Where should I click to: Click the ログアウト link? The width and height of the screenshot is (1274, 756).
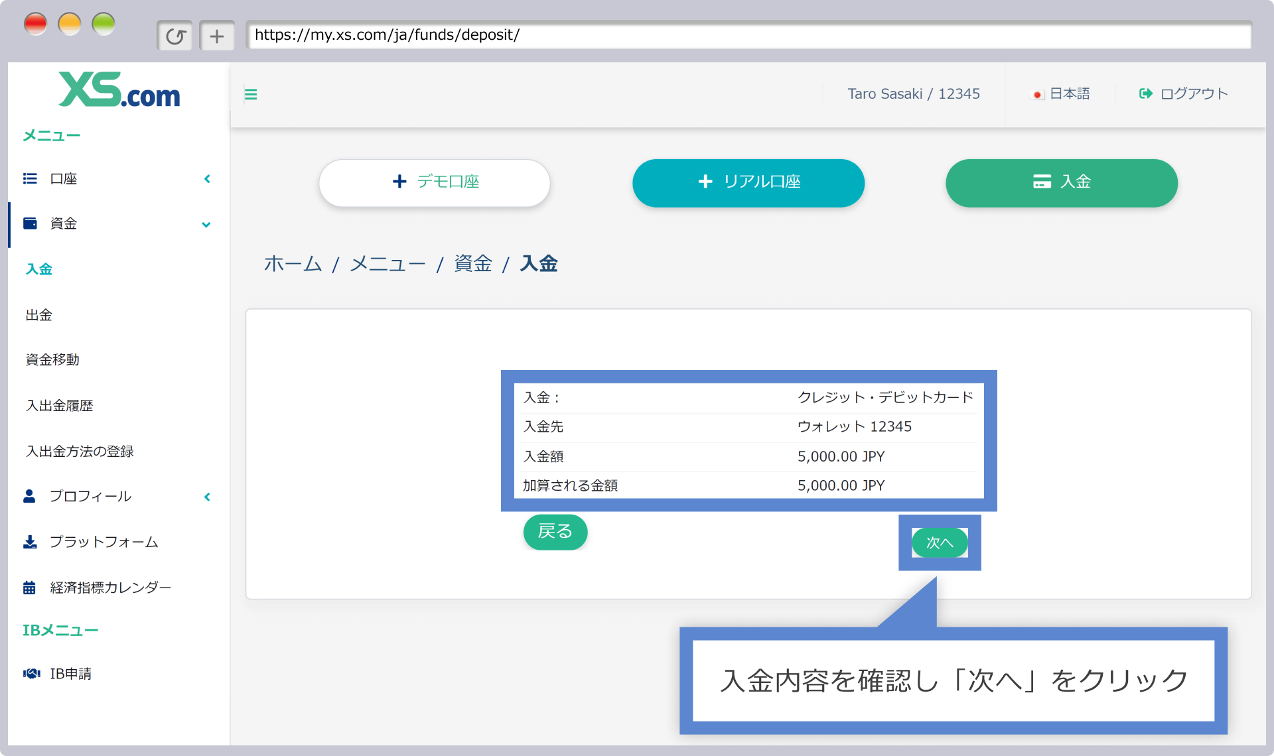coord(1184,94)
